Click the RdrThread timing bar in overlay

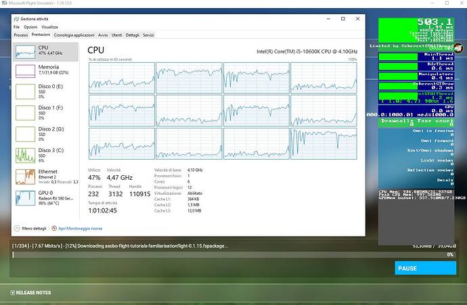click(x=416, y=66)
